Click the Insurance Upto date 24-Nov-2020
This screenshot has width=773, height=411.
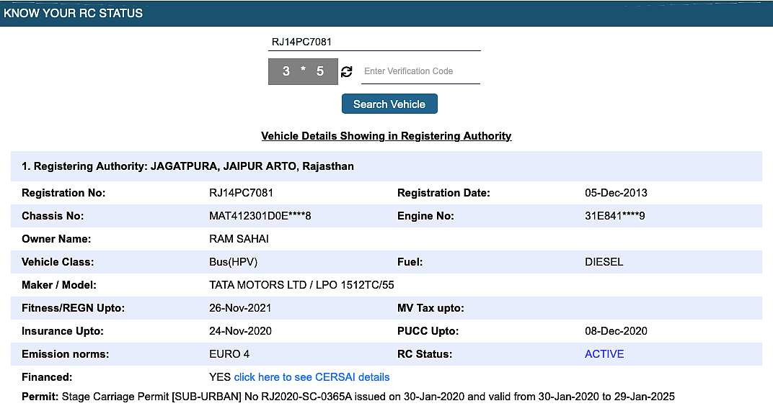tap(240, 331)
